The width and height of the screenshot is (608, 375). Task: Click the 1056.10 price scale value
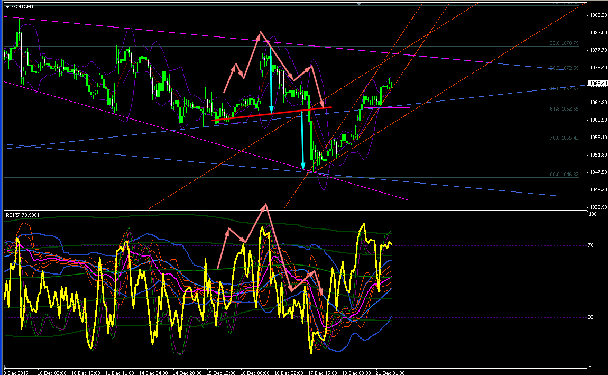click(x=598, y=138)
